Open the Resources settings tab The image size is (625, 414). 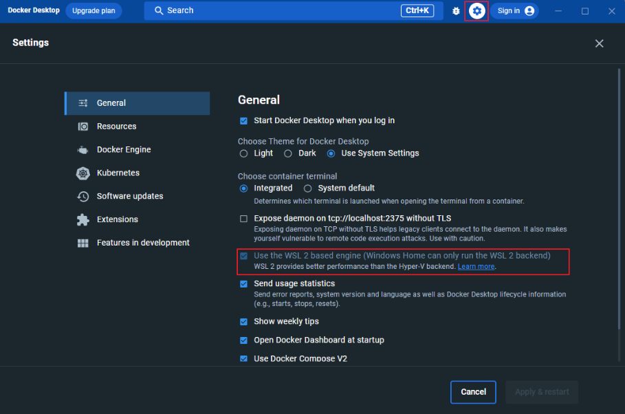pos(137,127)
